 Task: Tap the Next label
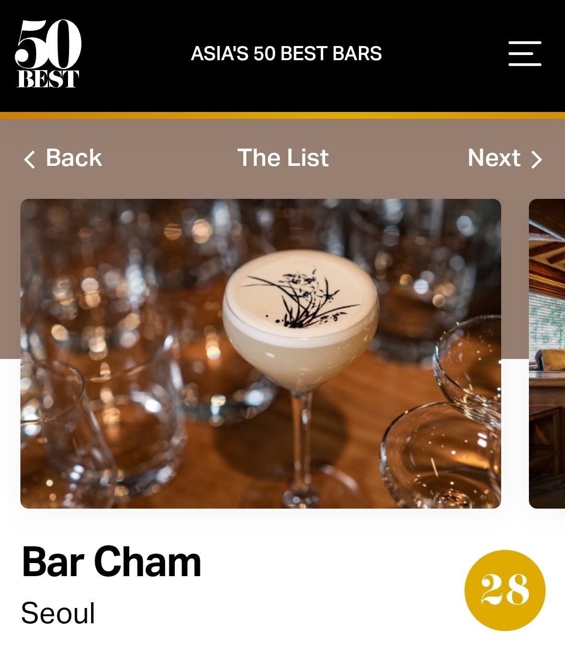[x=494, y=158]
